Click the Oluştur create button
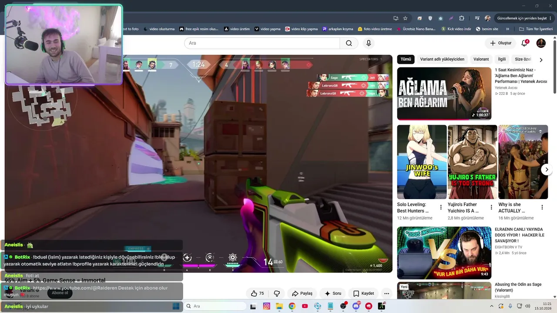This screenshot has height=313, width=557. pyautogui.click(x=500, y=43)
